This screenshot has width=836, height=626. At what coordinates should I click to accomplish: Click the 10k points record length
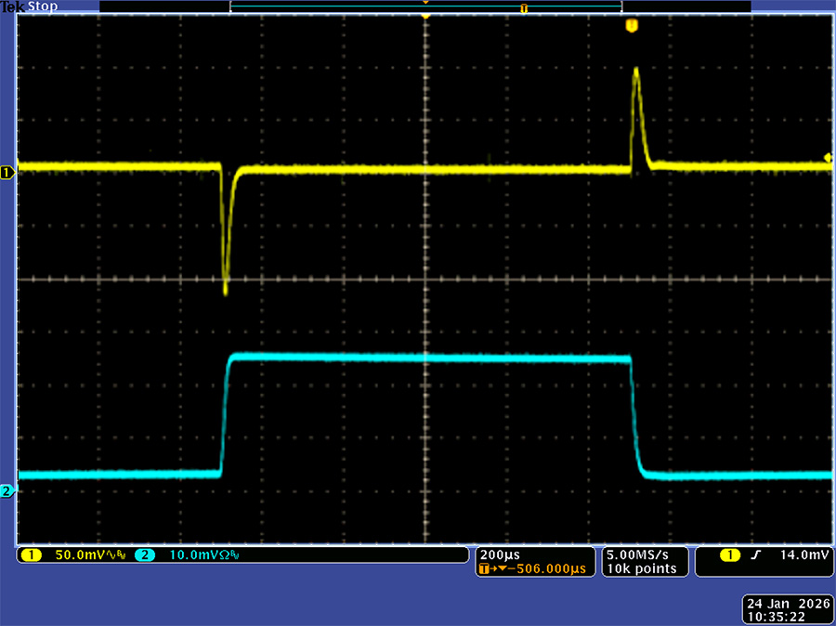[x=642, y=569]
